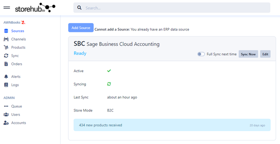
Task: Click the Alerts bell icon
Action: click(6, 77)
